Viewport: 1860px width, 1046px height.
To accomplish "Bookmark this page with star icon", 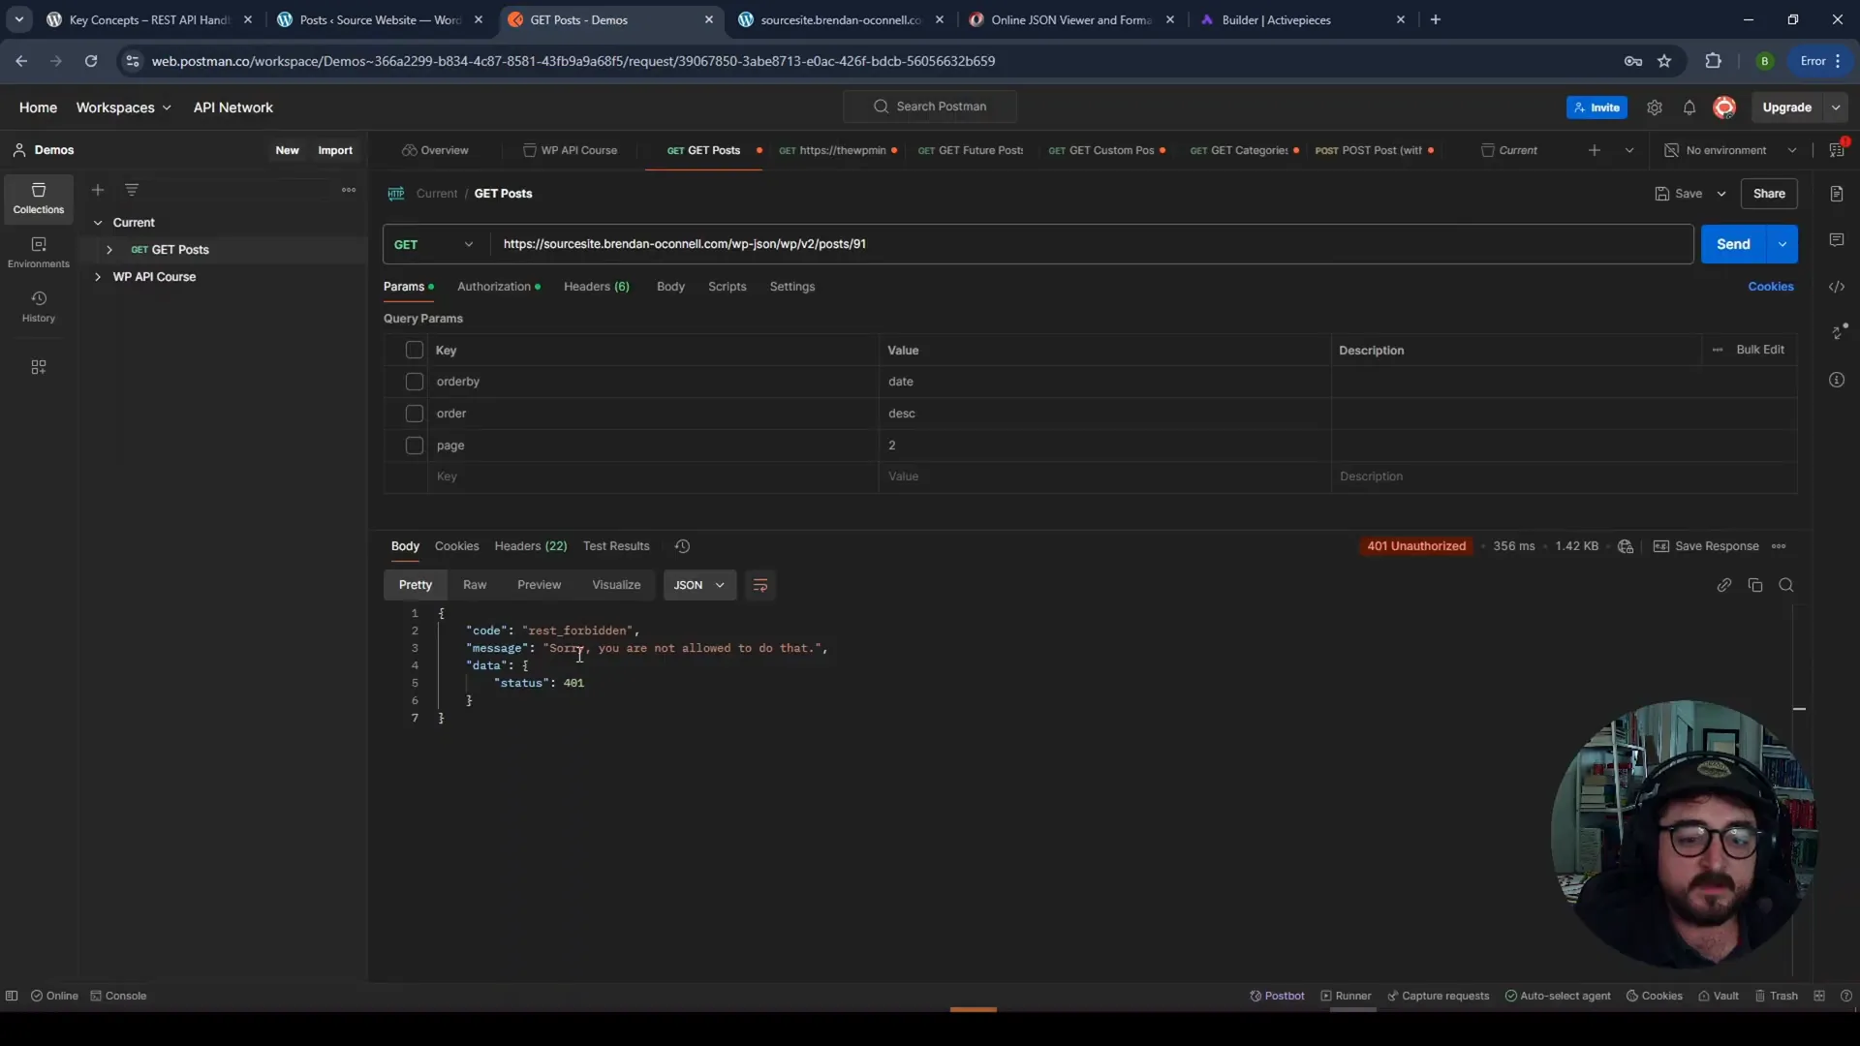I will tap(1664, 61).
